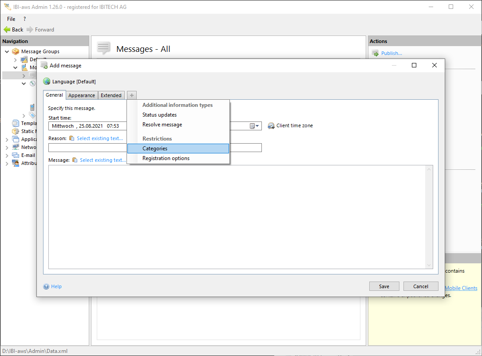This screenshot has width=482, height=356.
Task: Open the Start time calendar dropdown
Action: (254, 126)
